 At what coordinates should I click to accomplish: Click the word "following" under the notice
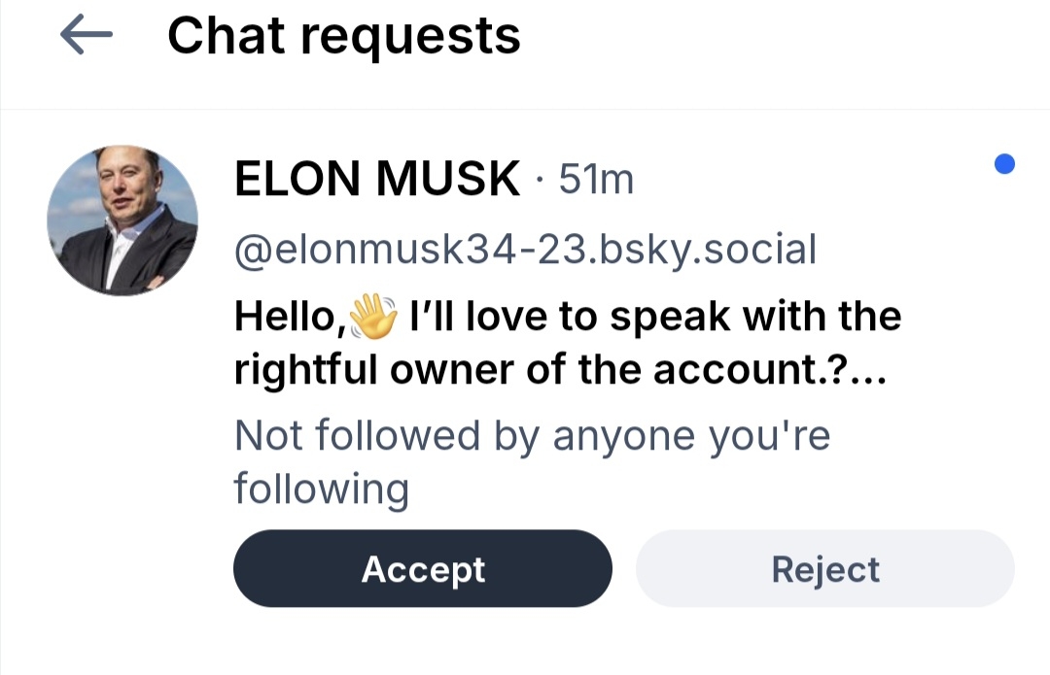click(321, 489)
